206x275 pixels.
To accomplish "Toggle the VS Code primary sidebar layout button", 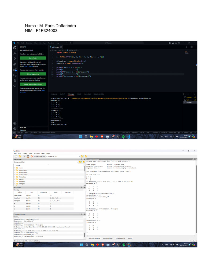I will pos(169,43).
